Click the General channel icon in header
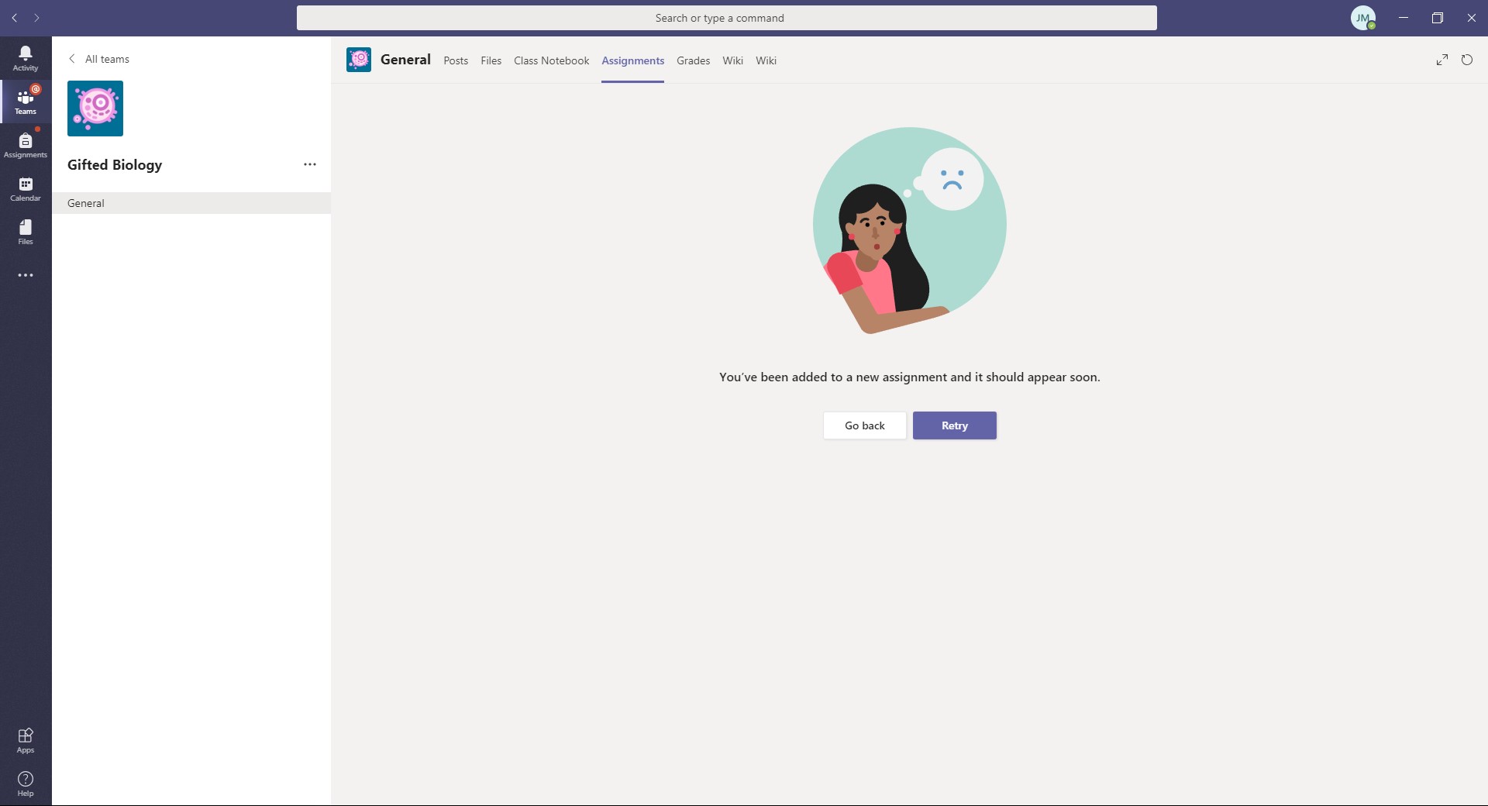 point(359,60)
